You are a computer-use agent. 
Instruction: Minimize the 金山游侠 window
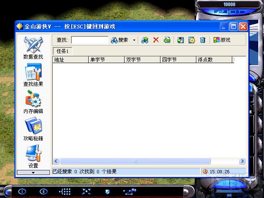click(x=224, y=26)
